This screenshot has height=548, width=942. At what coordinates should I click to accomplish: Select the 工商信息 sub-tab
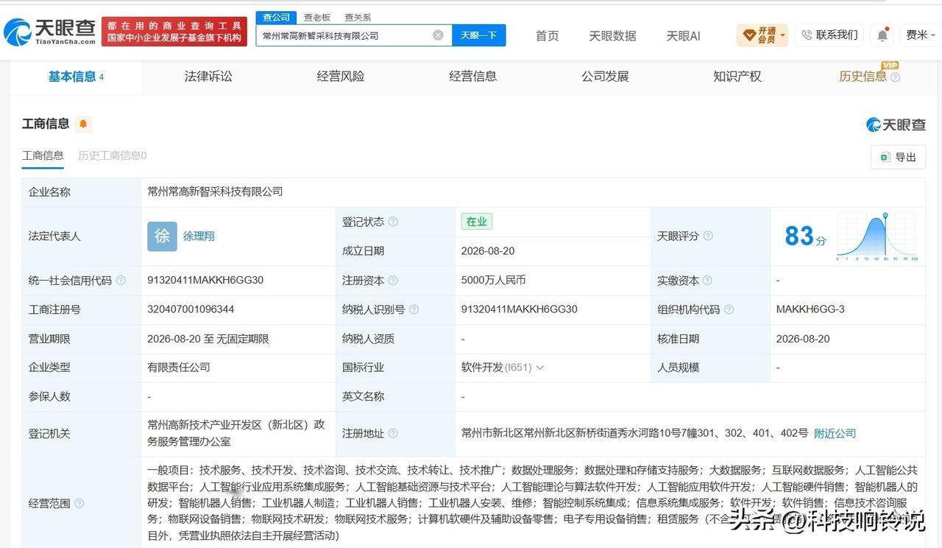pyautogui.click(x=43, y=155)
